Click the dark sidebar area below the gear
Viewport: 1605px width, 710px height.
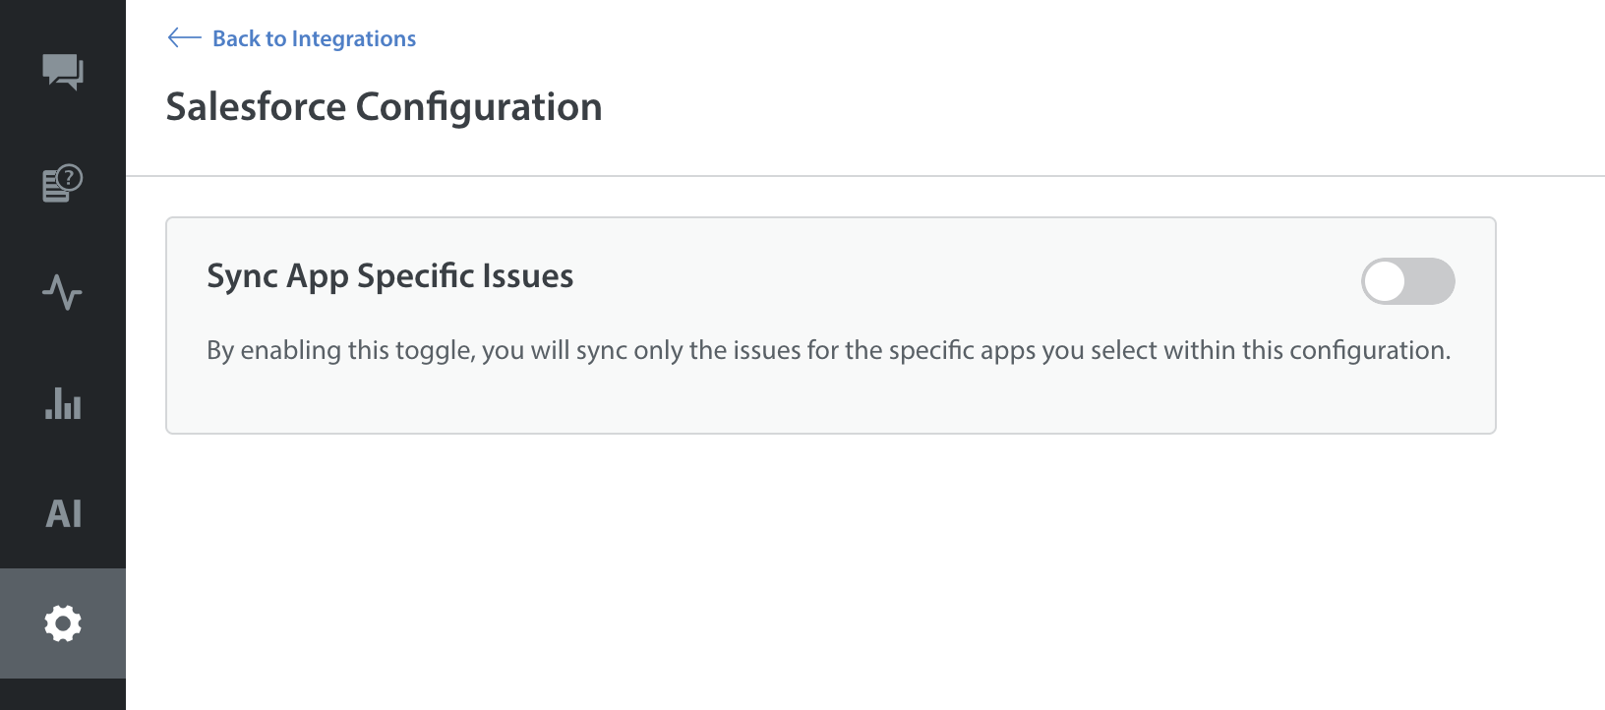63,694
